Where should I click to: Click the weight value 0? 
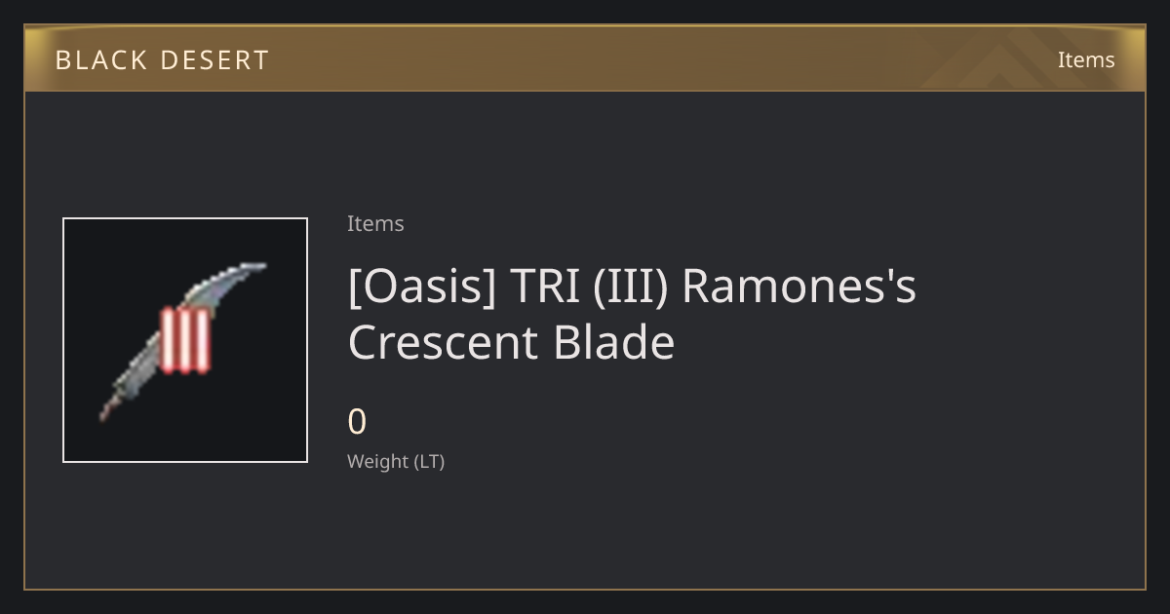[357, 422]
